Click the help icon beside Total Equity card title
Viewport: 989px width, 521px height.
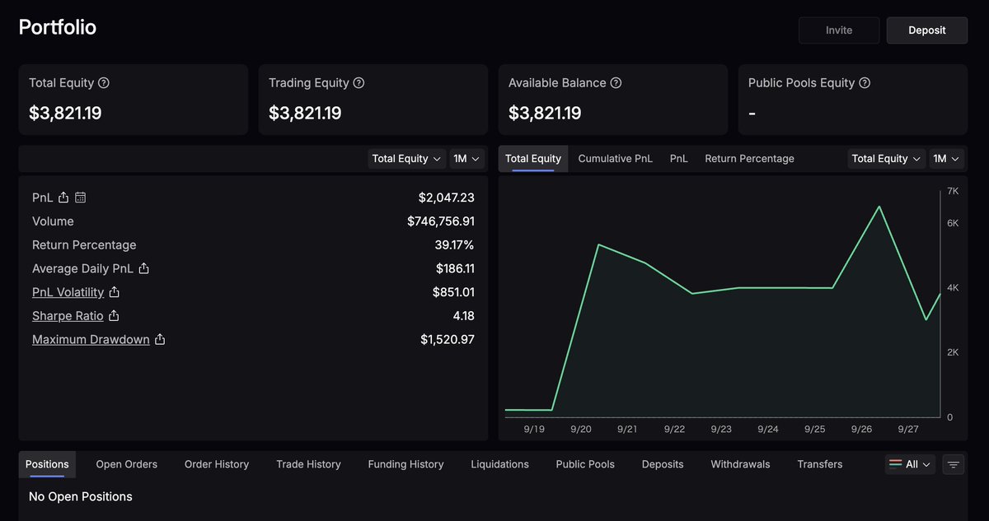[104, 83]
